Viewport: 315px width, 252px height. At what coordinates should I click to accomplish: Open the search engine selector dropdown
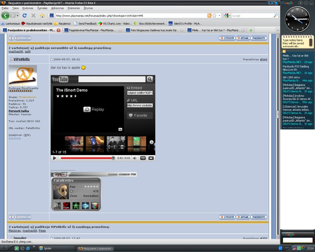click(227, 15)
